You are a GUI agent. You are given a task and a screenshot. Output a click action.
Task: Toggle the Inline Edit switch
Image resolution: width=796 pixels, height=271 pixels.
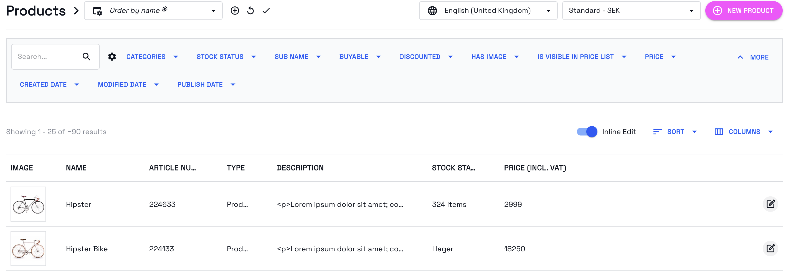(587, 132)
